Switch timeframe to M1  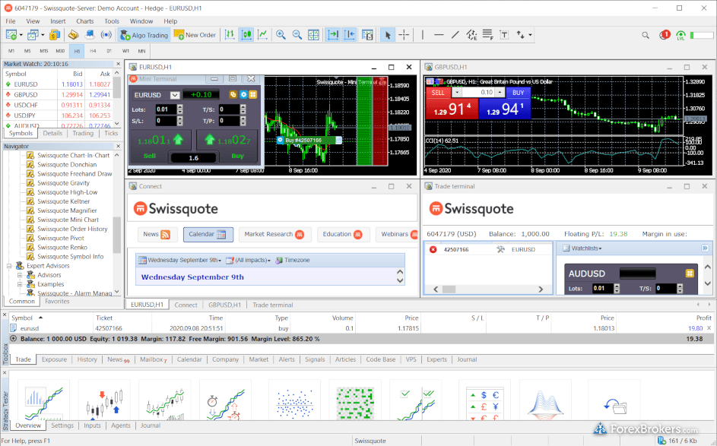coord(11,51)
